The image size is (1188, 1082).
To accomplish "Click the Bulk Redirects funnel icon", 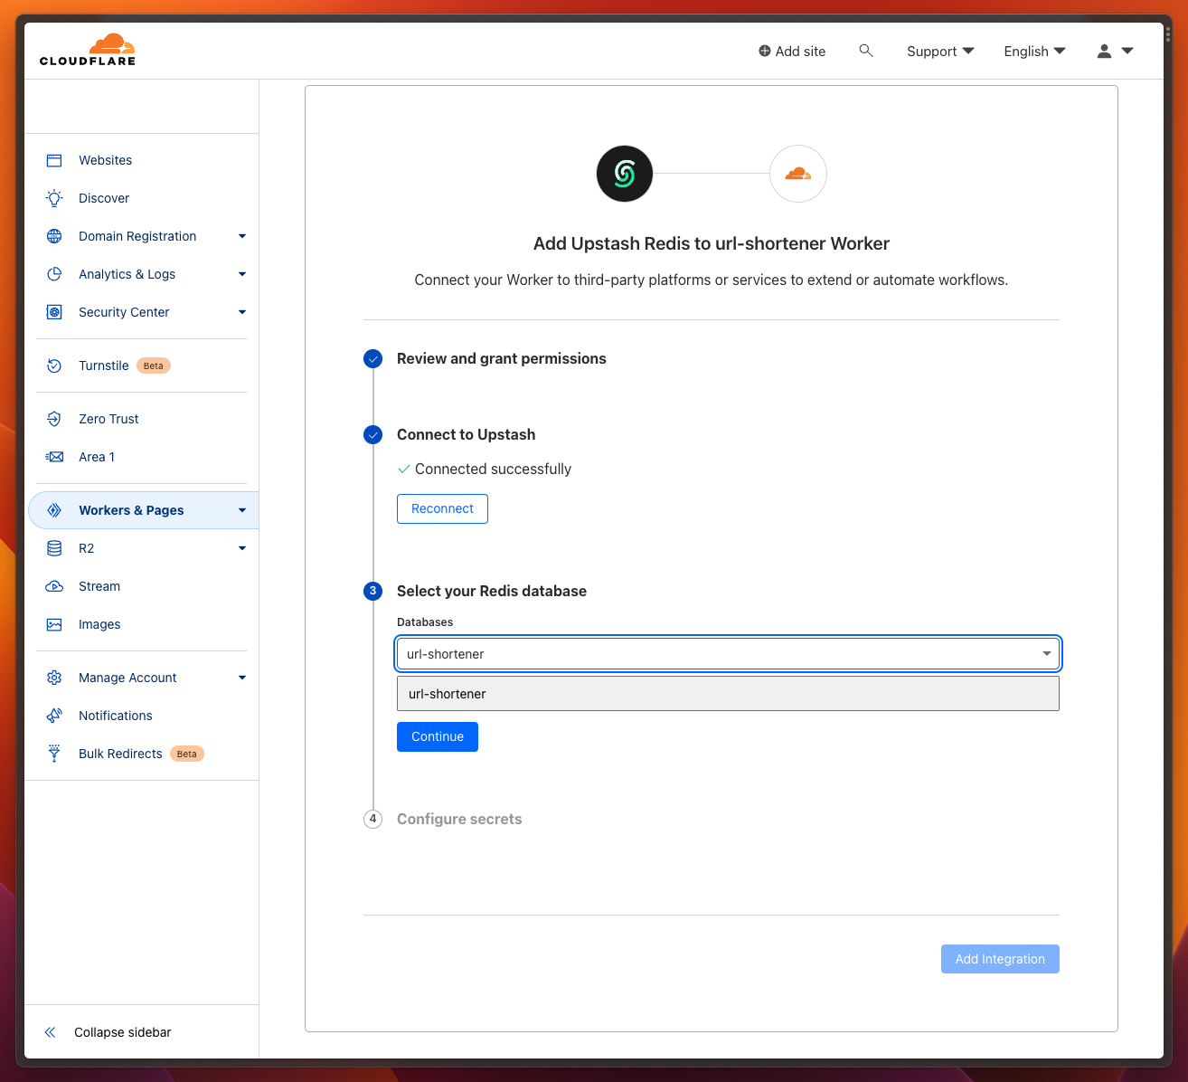I will 54,754.
